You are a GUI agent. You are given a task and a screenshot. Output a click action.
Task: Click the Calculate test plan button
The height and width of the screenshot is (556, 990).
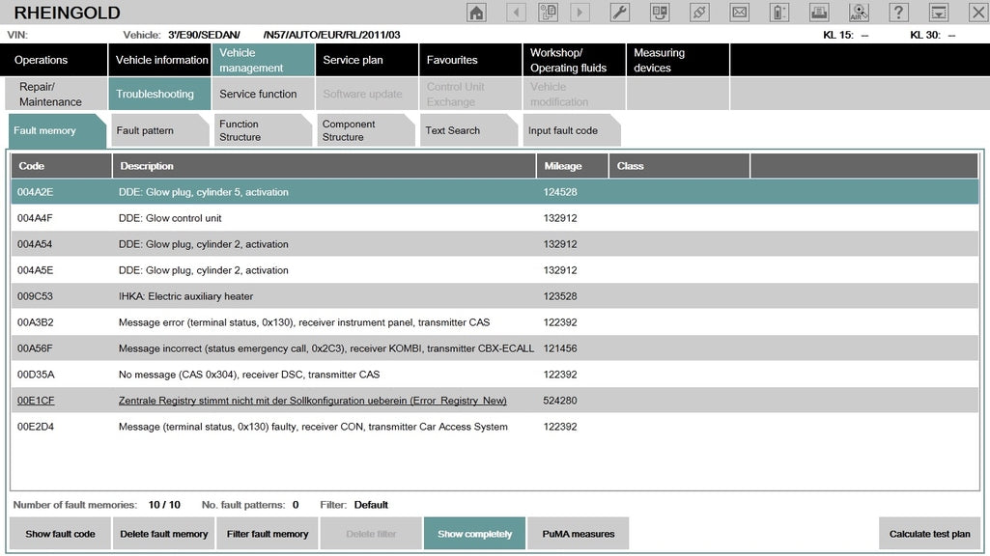point(929,533)
